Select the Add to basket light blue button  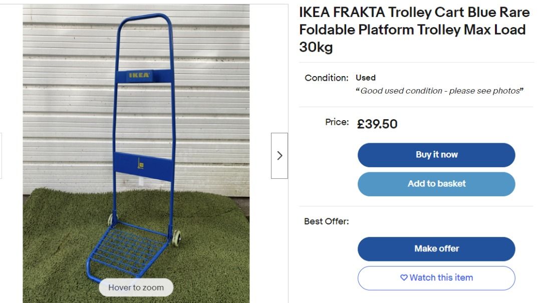click(x=436, y=184)
